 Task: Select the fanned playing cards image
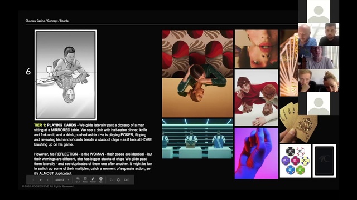(x=289, y=63)
